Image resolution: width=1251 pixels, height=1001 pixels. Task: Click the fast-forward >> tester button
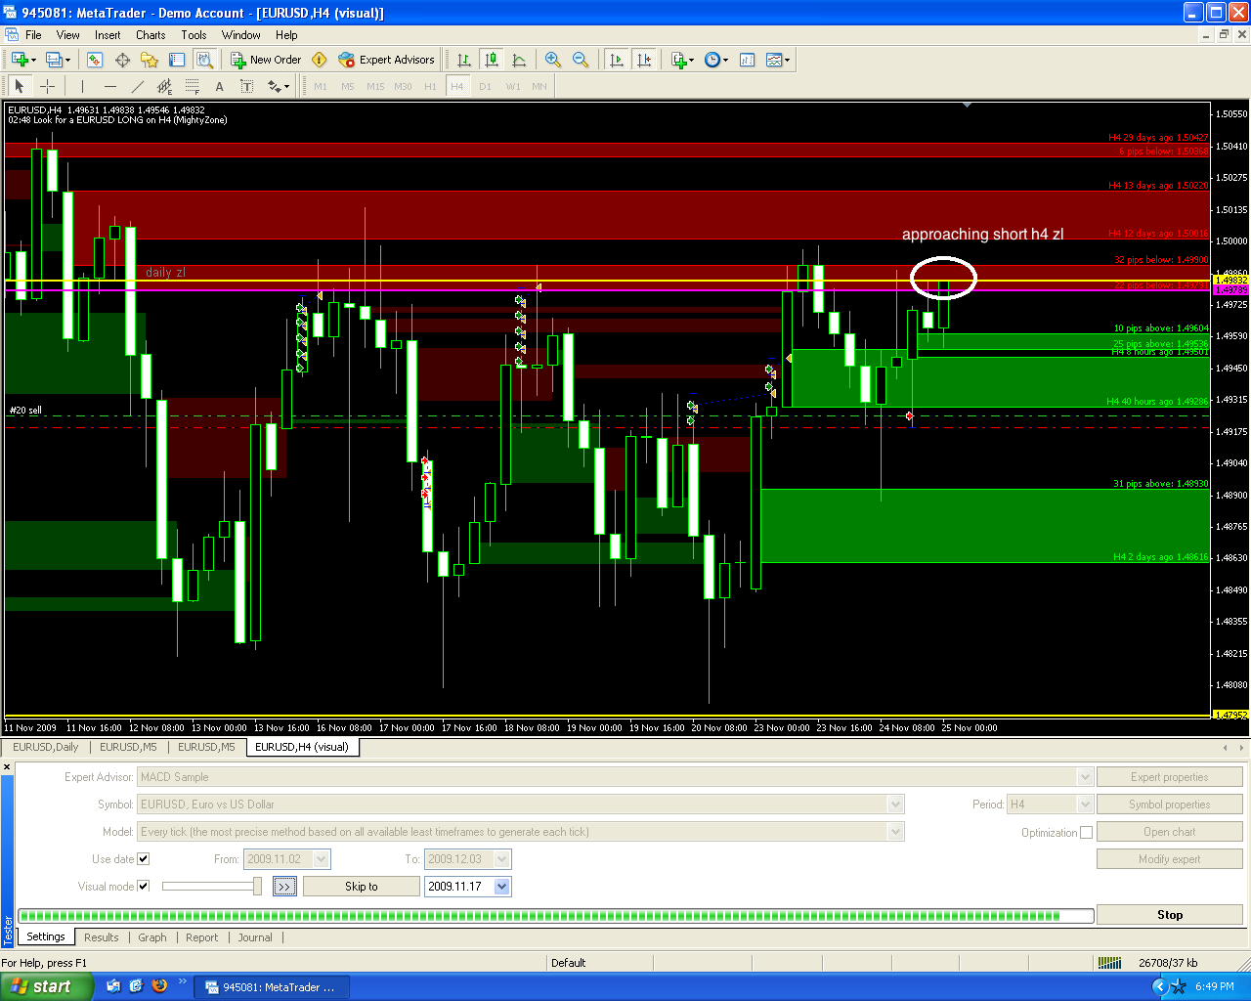point(284,887)
